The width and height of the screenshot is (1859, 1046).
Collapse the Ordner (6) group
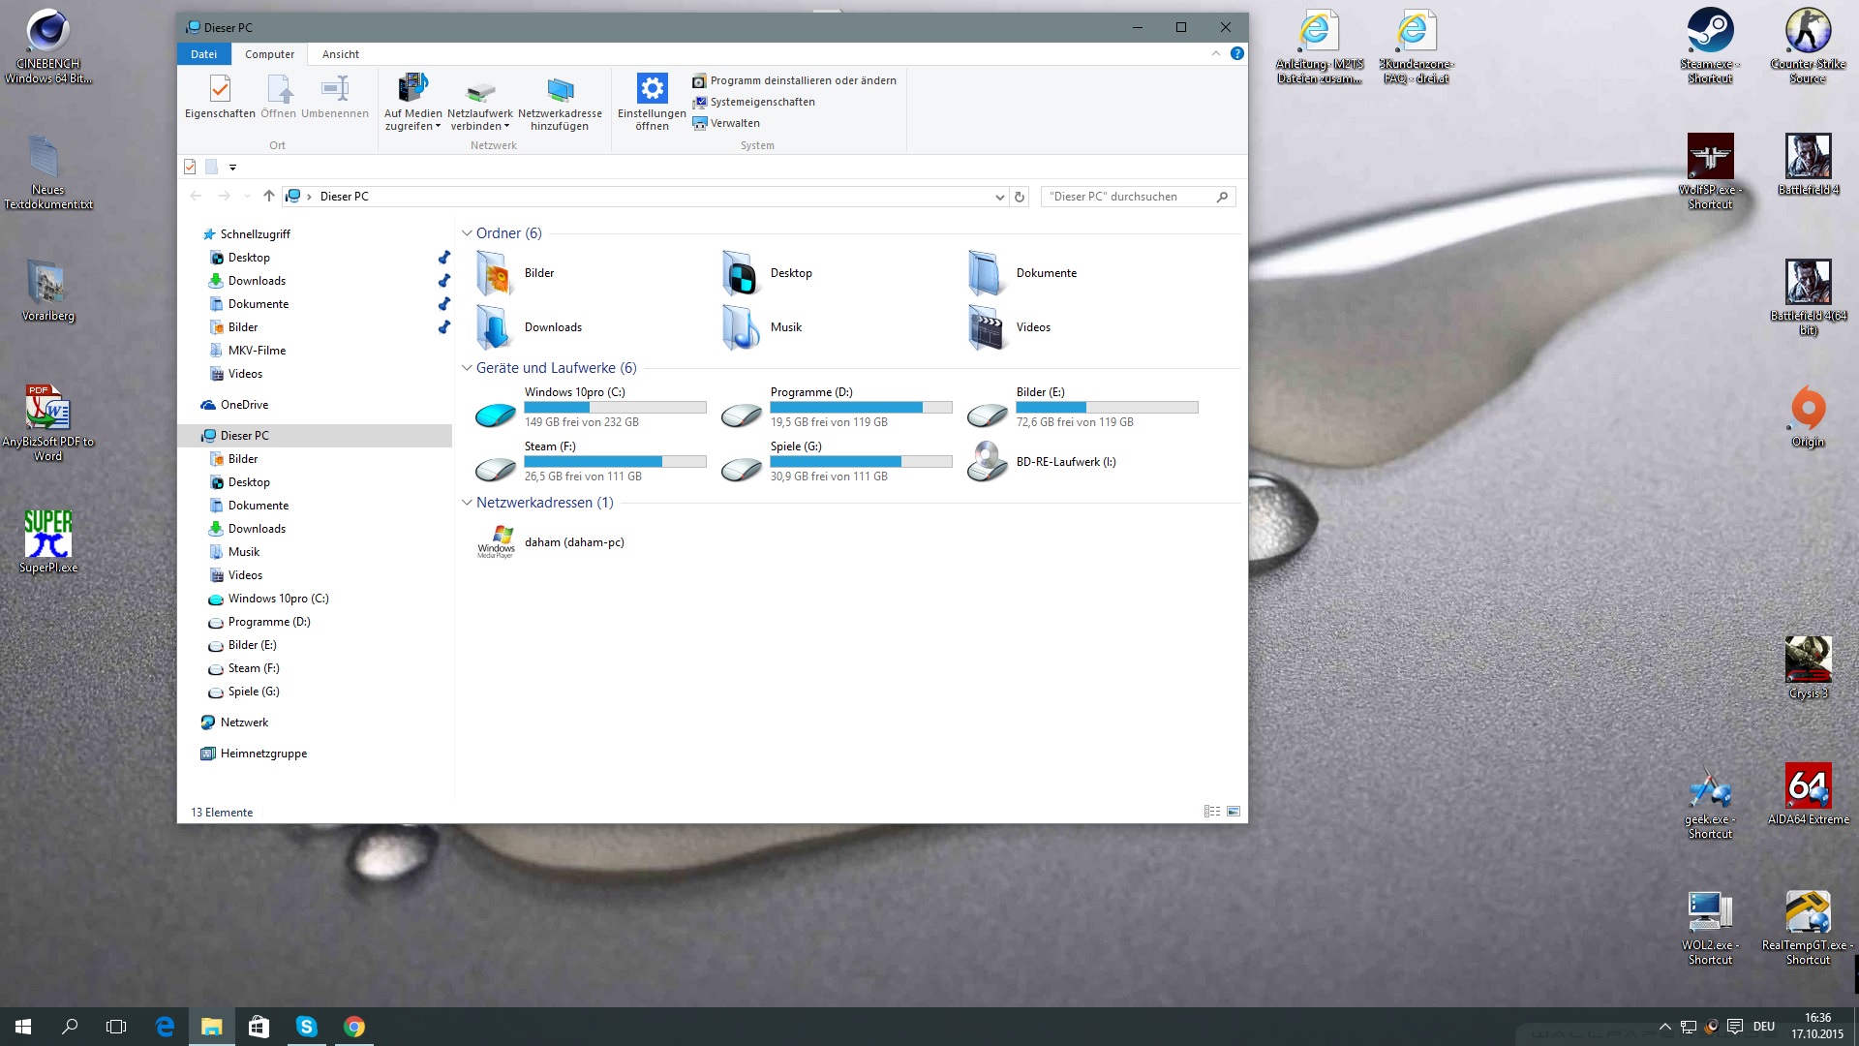(x=467, y=233)
